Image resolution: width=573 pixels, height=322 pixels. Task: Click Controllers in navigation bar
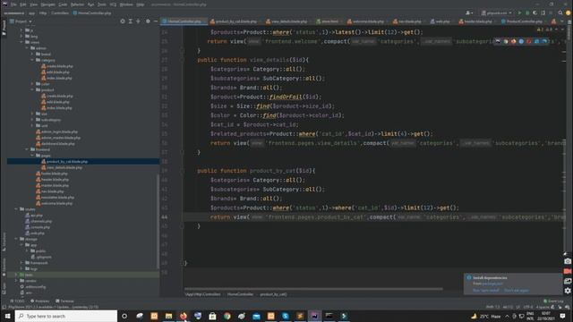point(60,13)
